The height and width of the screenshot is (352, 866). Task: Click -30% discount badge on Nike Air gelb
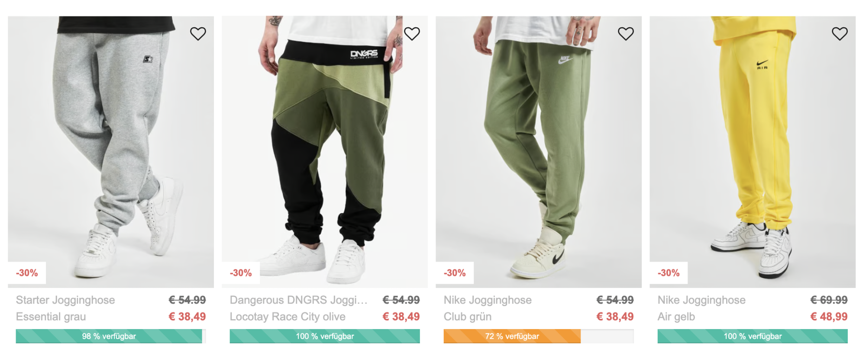point(669,273)
